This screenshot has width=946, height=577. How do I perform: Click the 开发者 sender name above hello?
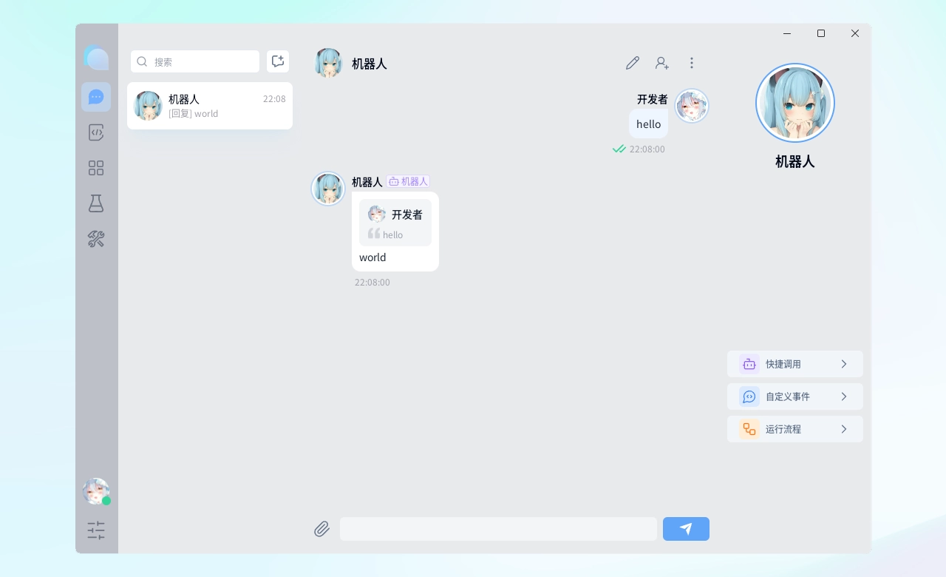pos(653,99)
